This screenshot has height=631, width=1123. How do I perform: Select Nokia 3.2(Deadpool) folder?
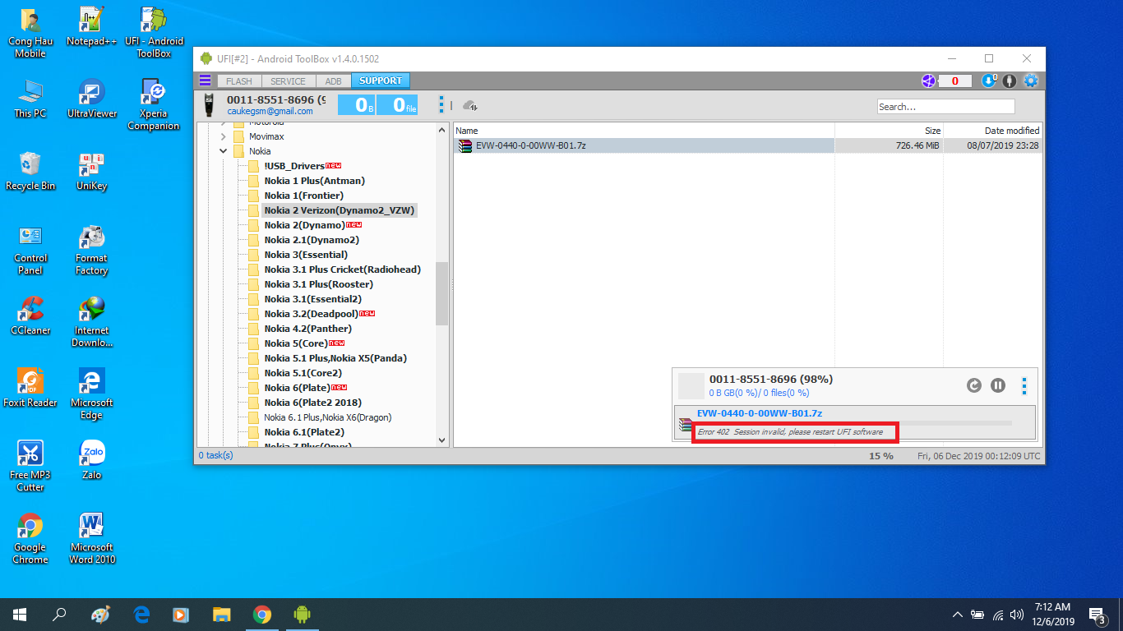click(311, 314)
